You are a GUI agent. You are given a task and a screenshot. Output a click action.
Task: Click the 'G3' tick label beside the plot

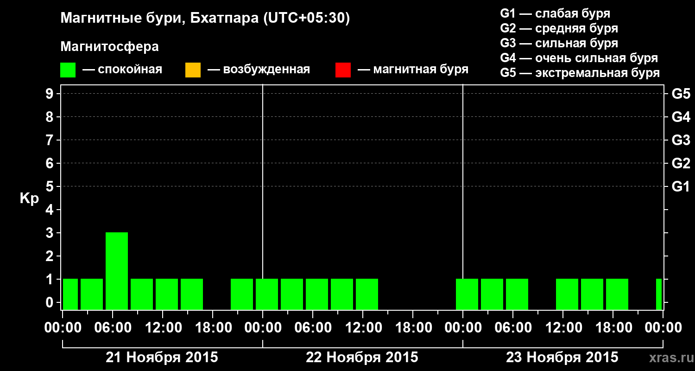click(681, 140)
